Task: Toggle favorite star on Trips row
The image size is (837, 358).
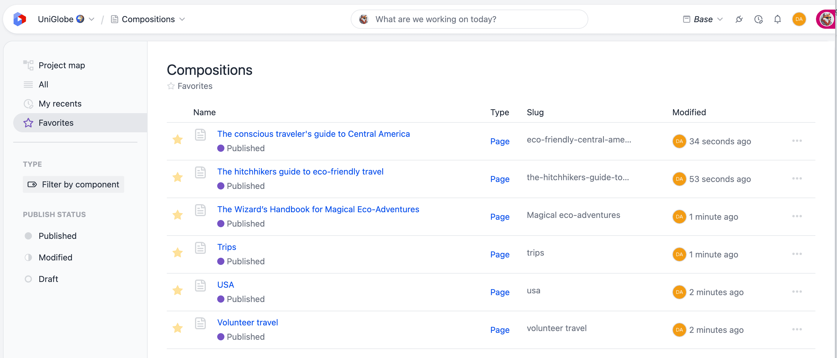Action: click(177, 252)
